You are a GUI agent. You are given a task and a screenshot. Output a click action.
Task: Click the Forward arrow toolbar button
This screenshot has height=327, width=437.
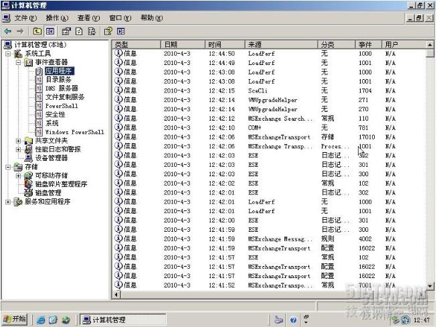point(20,31)
